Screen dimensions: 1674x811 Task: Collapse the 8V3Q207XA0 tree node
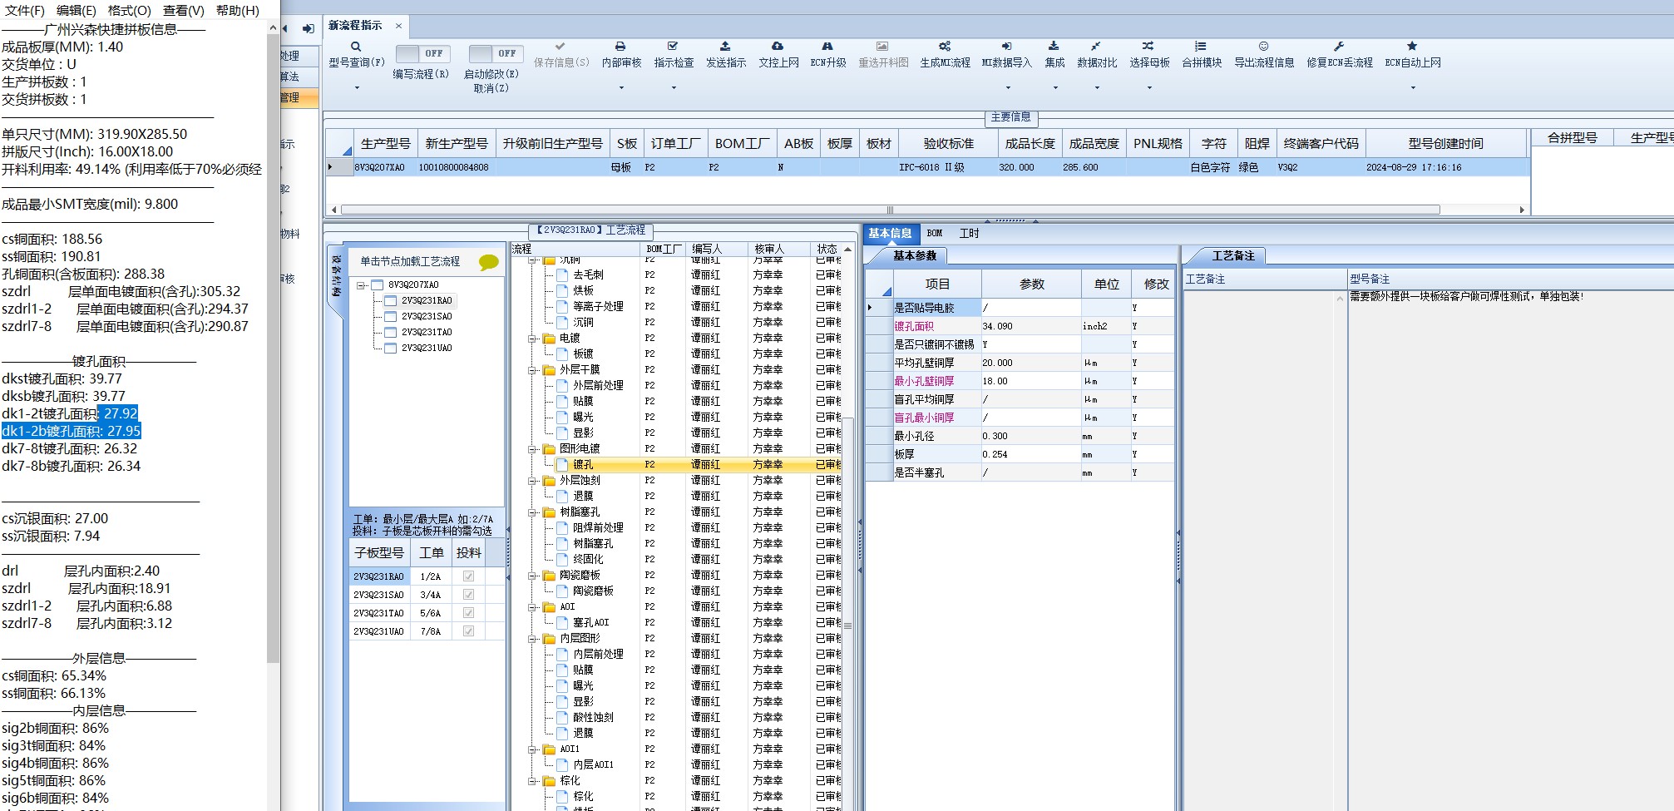[362, 285]
